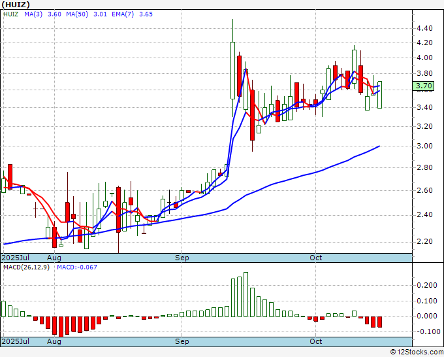Click the 4.20 price axis label
Screen dimensions: 444x357
point(424,42)
